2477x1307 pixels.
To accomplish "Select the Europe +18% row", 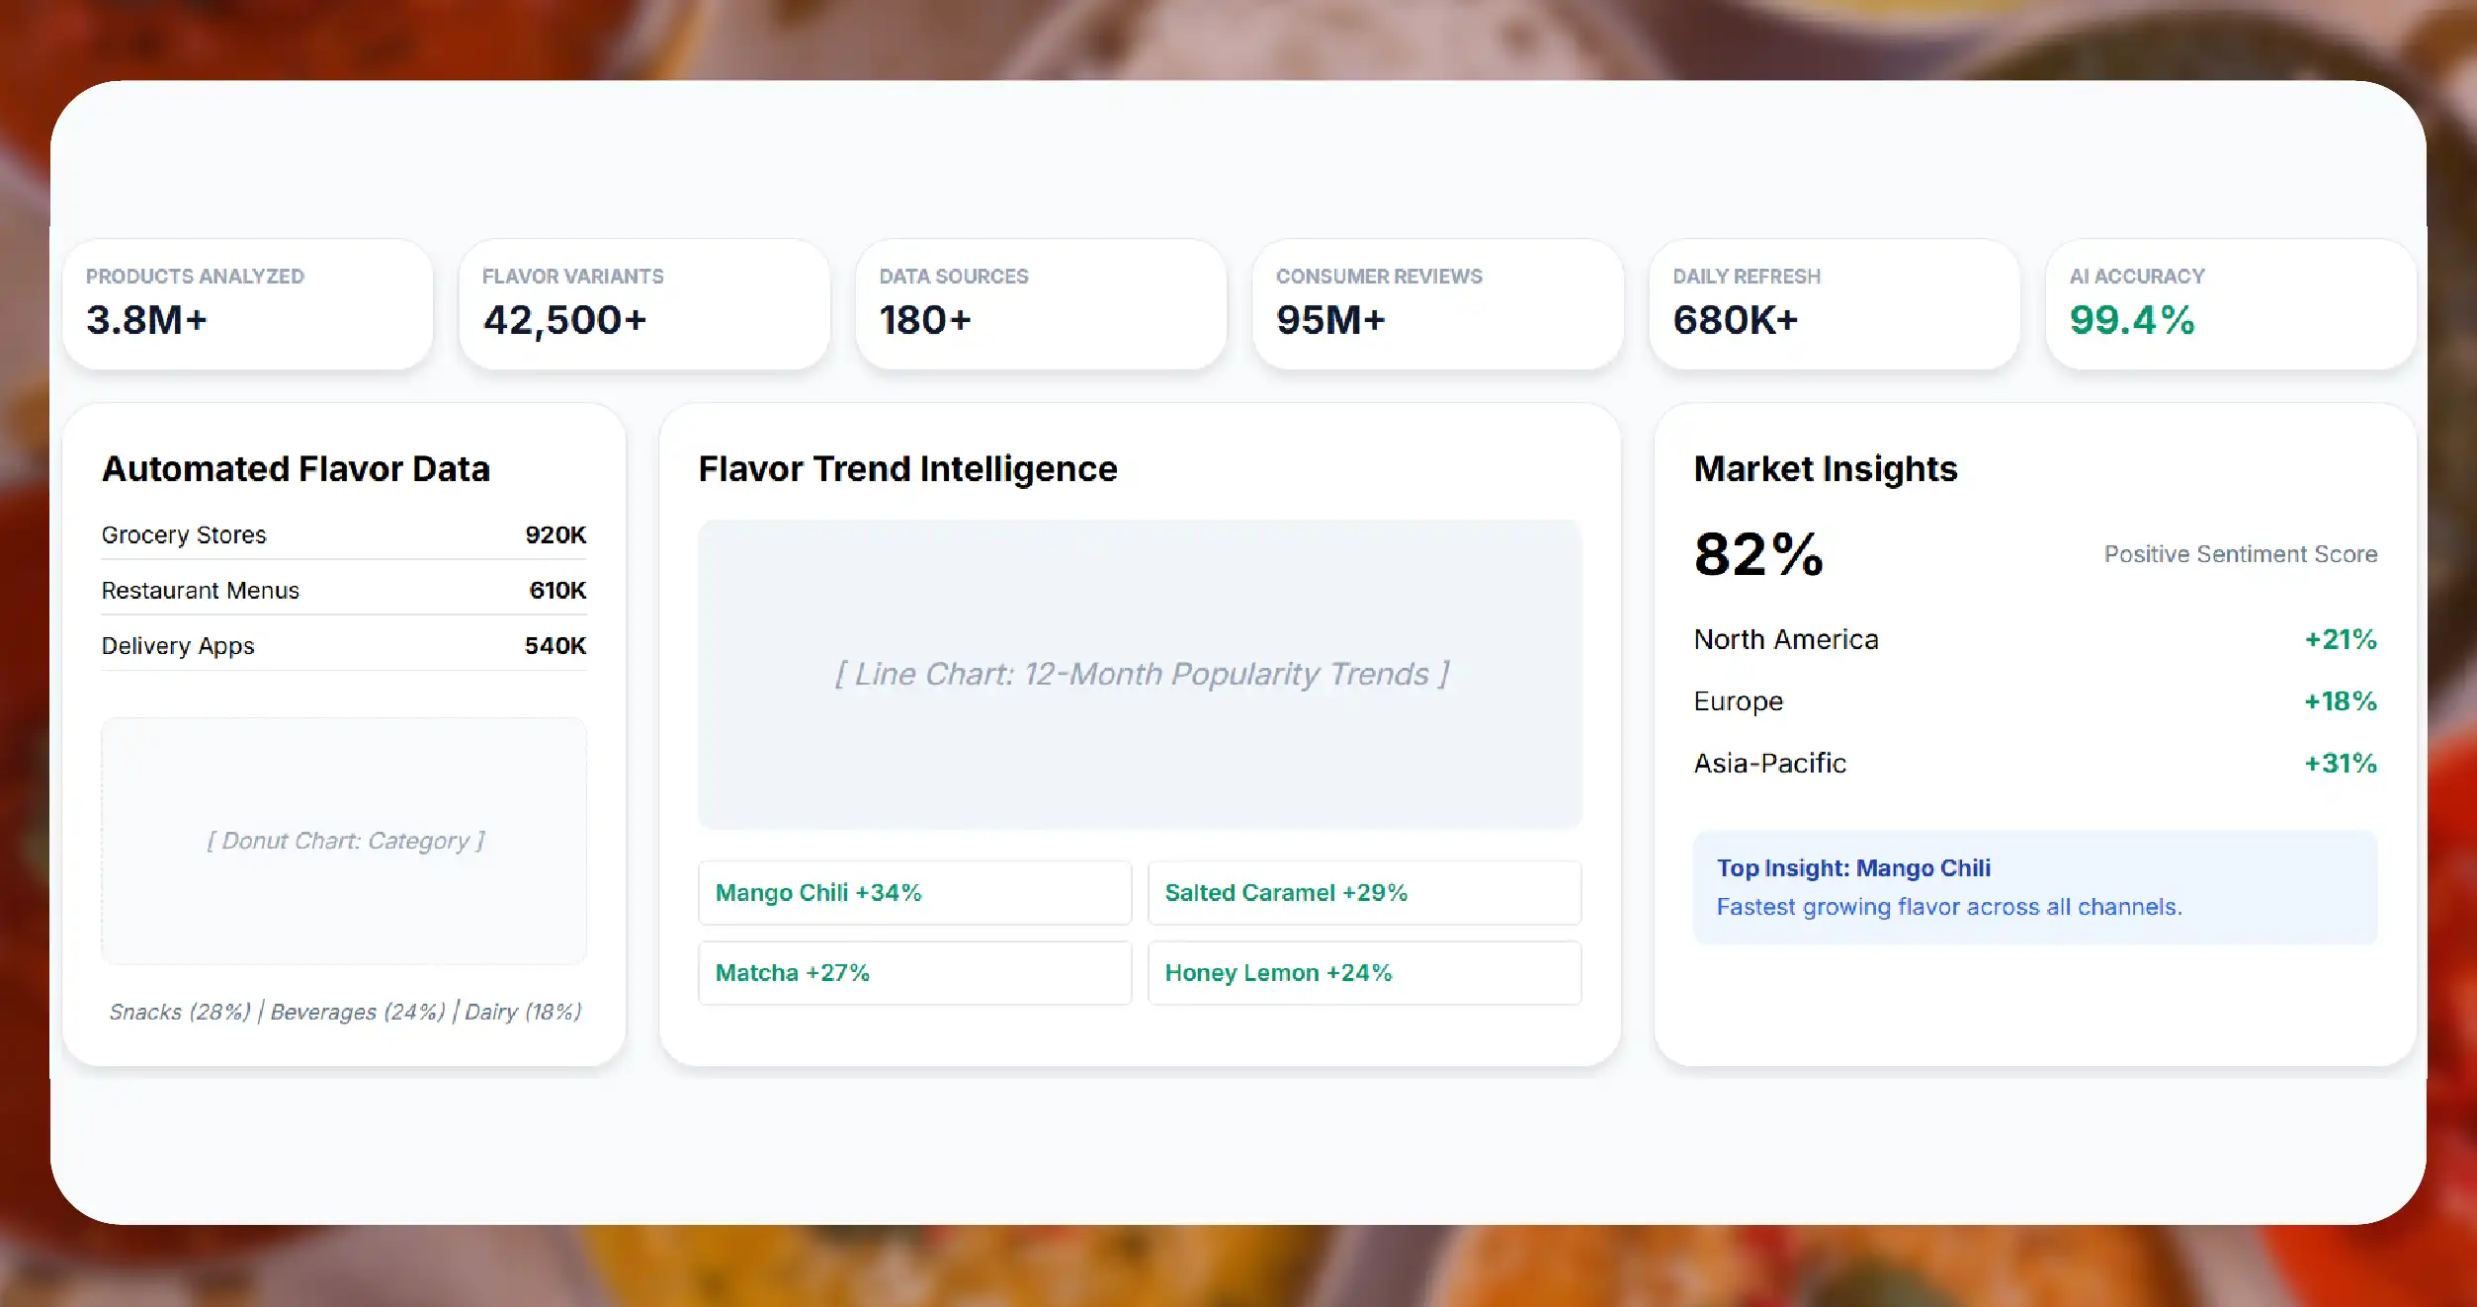I will click(2035, 701).
